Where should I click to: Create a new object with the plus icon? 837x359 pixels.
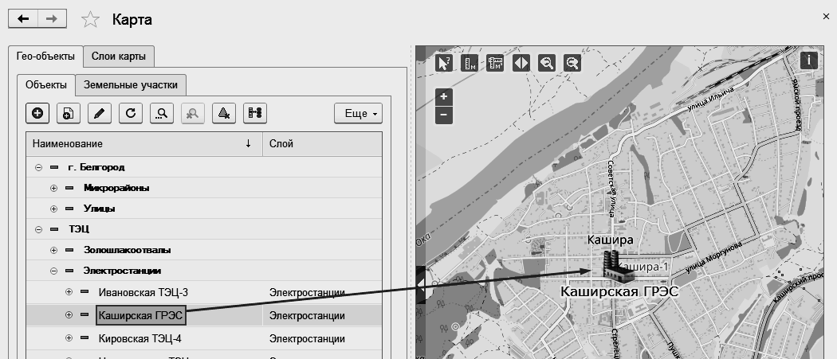click(x=38, y=113)
